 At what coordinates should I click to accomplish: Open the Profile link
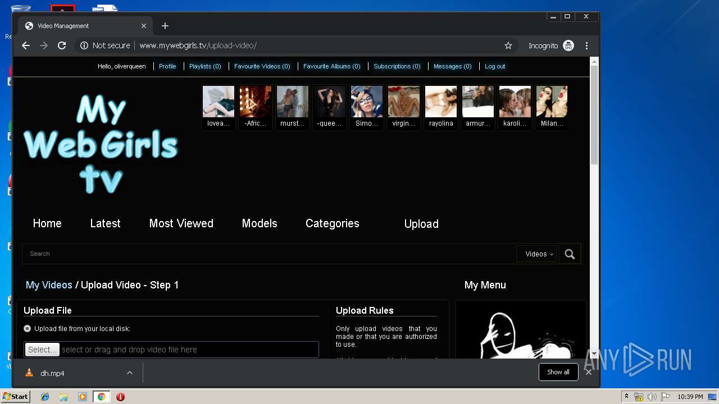[167, 66]
